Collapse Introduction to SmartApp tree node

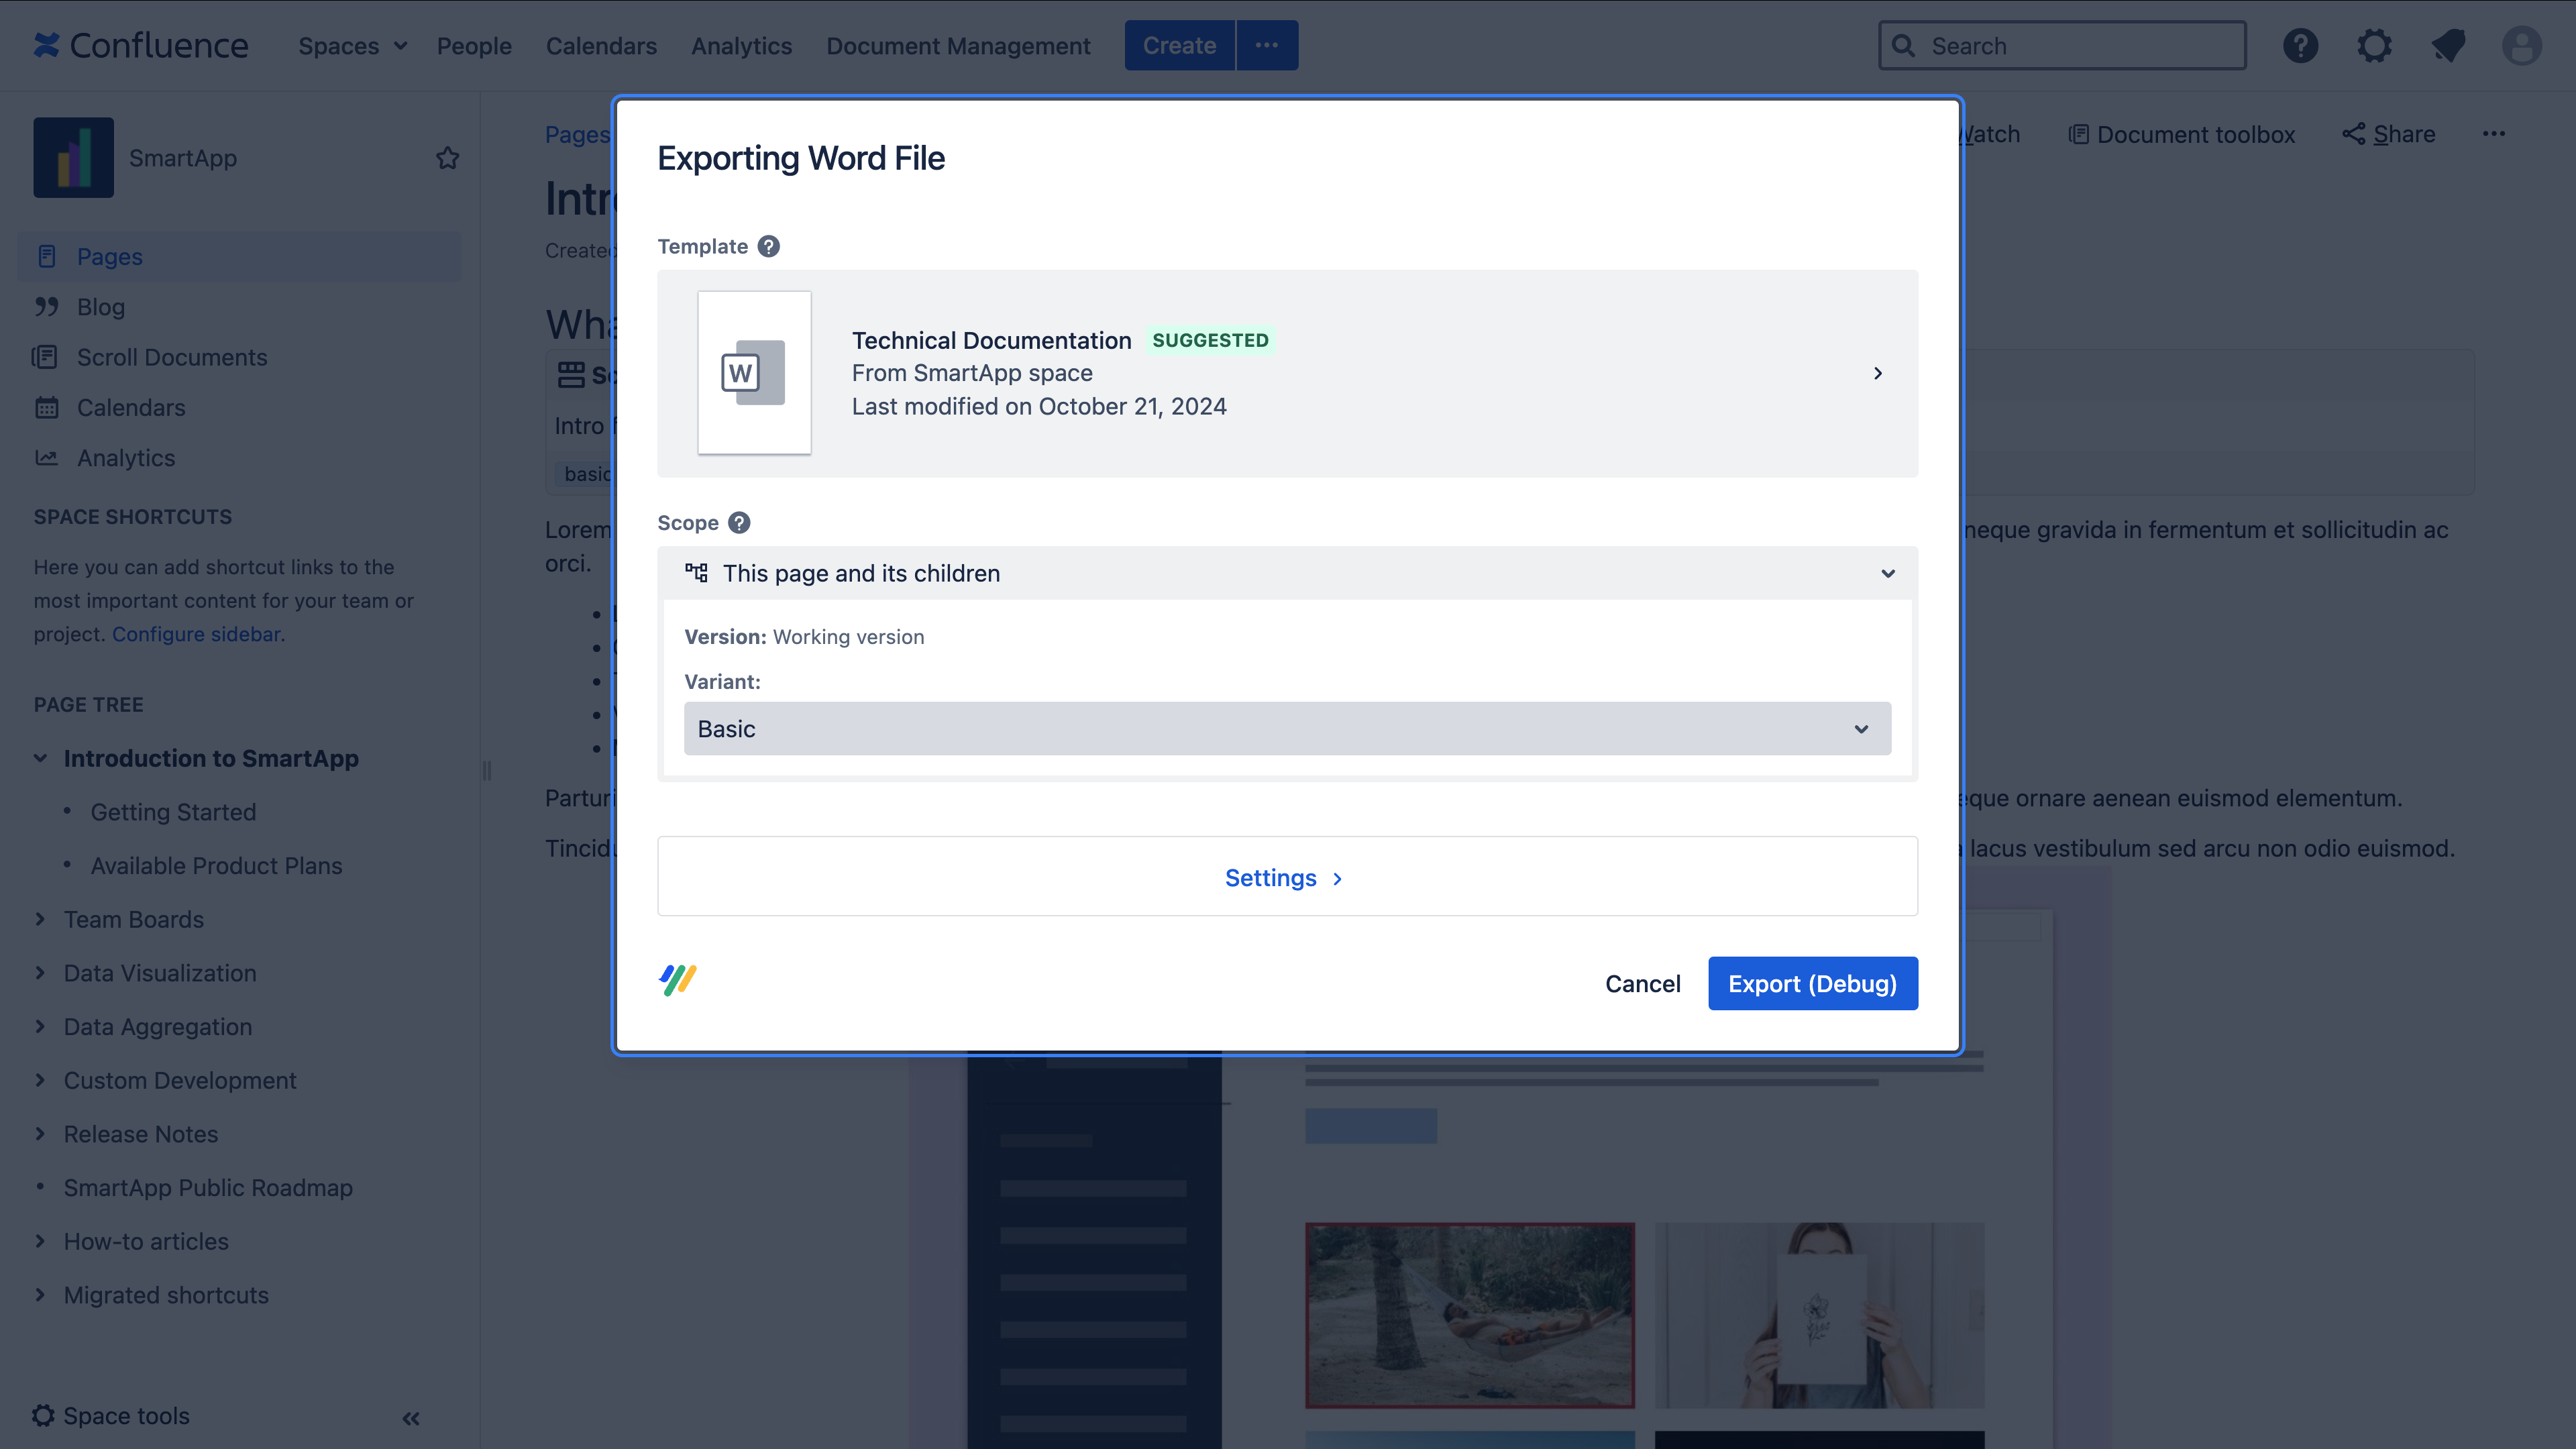pos(40,758)
